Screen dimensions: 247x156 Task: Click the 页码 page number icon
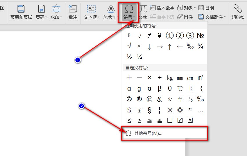pyautogui.click(x=42, y=9)
